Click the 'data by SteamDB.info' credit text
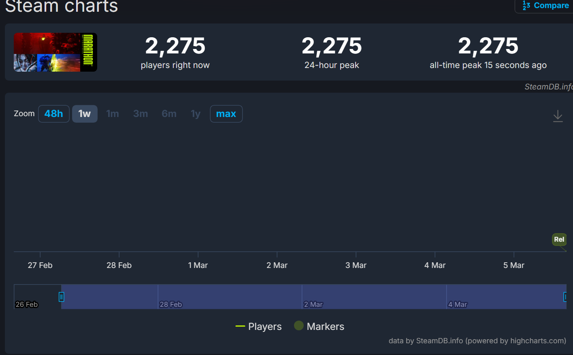The height and width of the screenshot is (355, 573). pos(477,341)
